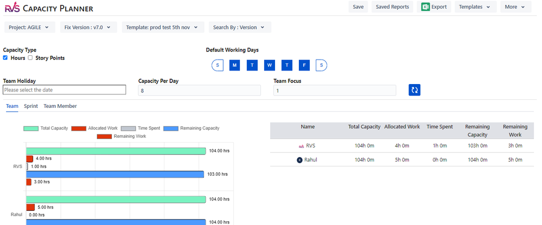Viewport: 542px width, 225px height.
Task: Click the Time Spent column header
Action: [x=439, y=127]
